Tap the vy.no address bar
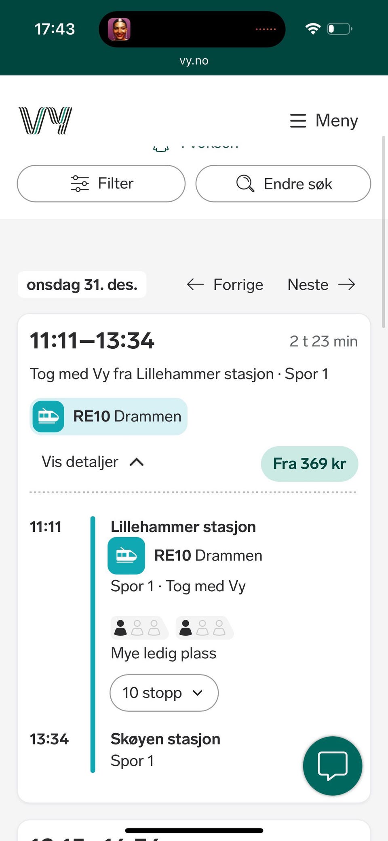 pos(194,61)
